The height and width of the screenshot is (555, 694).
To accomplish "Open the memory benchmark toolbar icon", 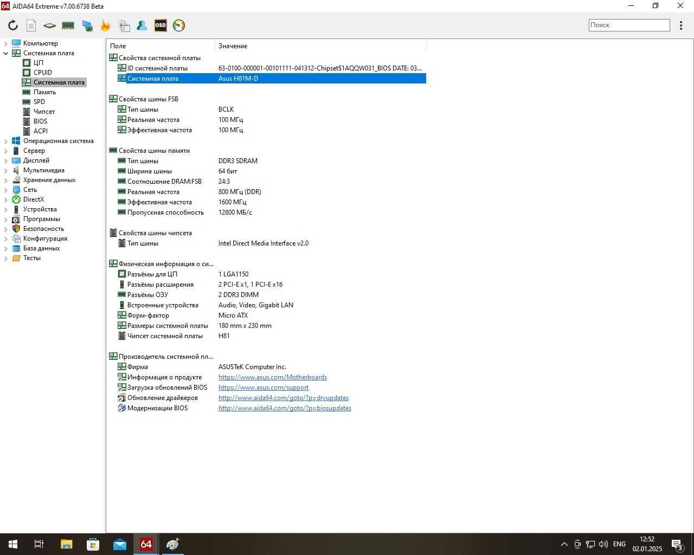I will (x=68, y=25).
